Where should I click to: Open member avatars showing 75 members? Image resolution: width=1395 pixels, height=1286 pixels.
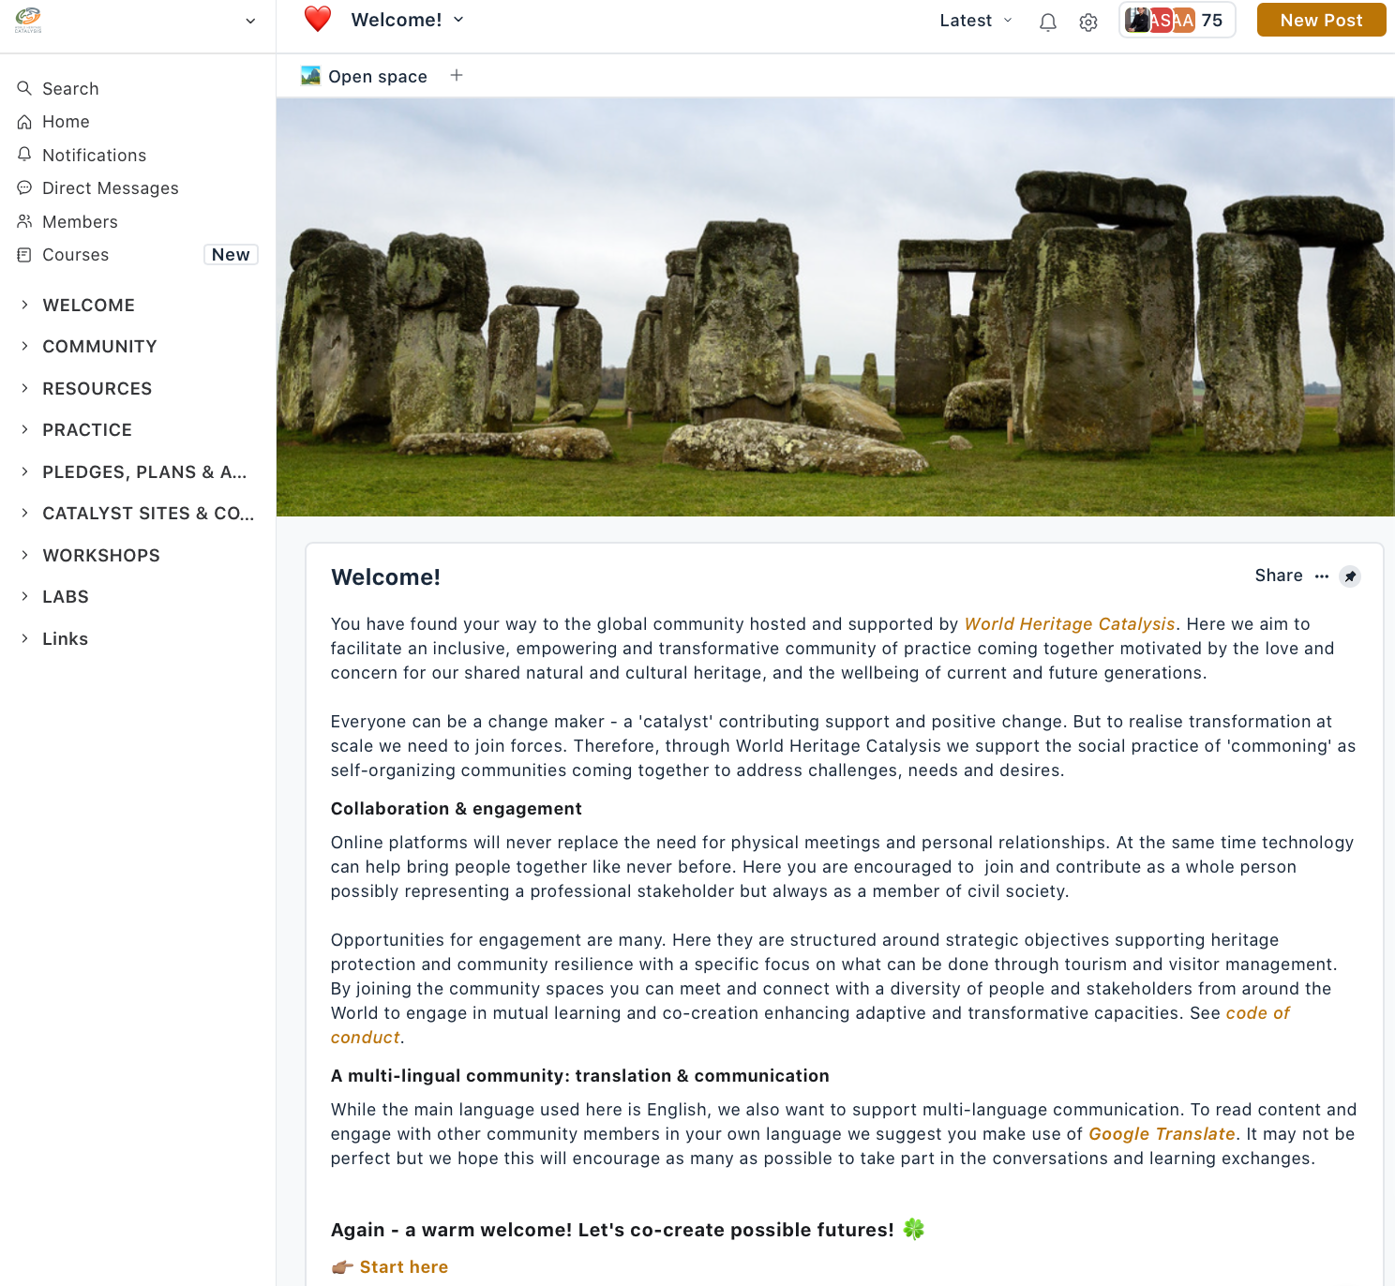(1177, 21)
